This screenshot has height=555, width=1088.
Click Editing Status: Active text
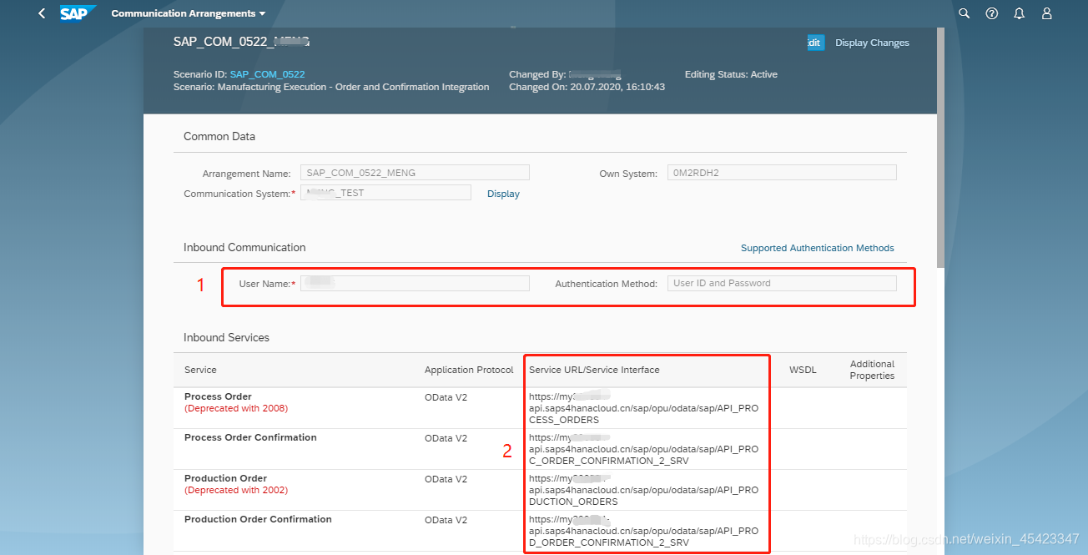tap(731, 74)
